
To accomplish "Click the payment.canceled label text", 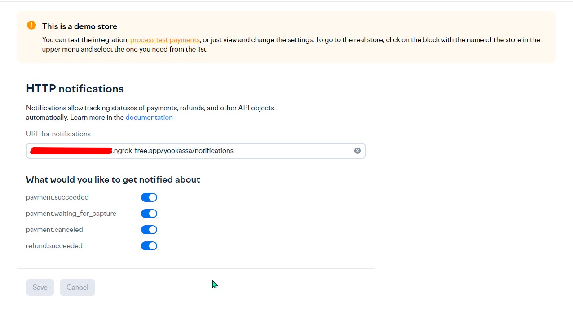I will coord(54,230).
